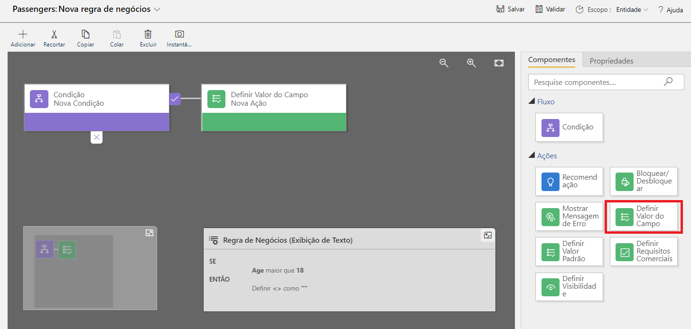Click the Excluir trash icon
691x329 pixels.
148,34
